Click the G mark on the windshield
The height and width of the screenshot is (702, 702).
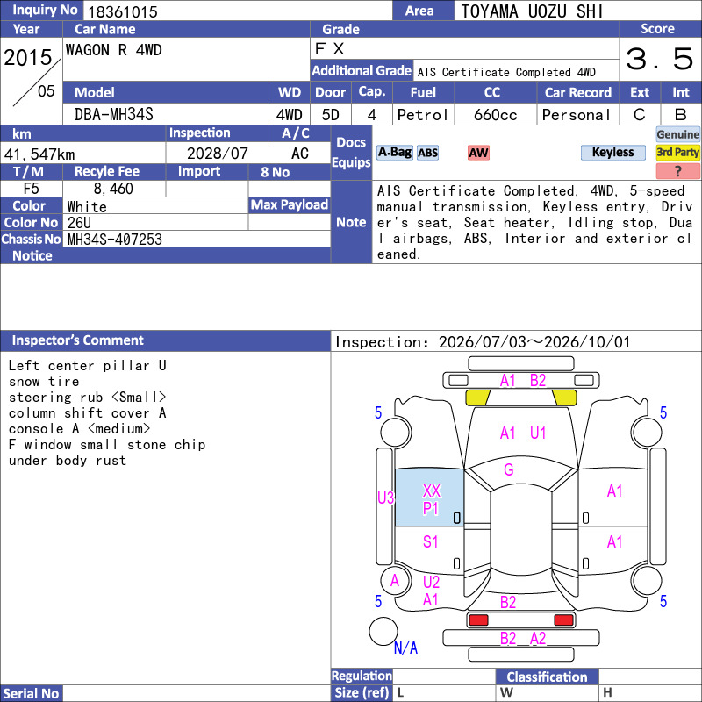(509, 469)
